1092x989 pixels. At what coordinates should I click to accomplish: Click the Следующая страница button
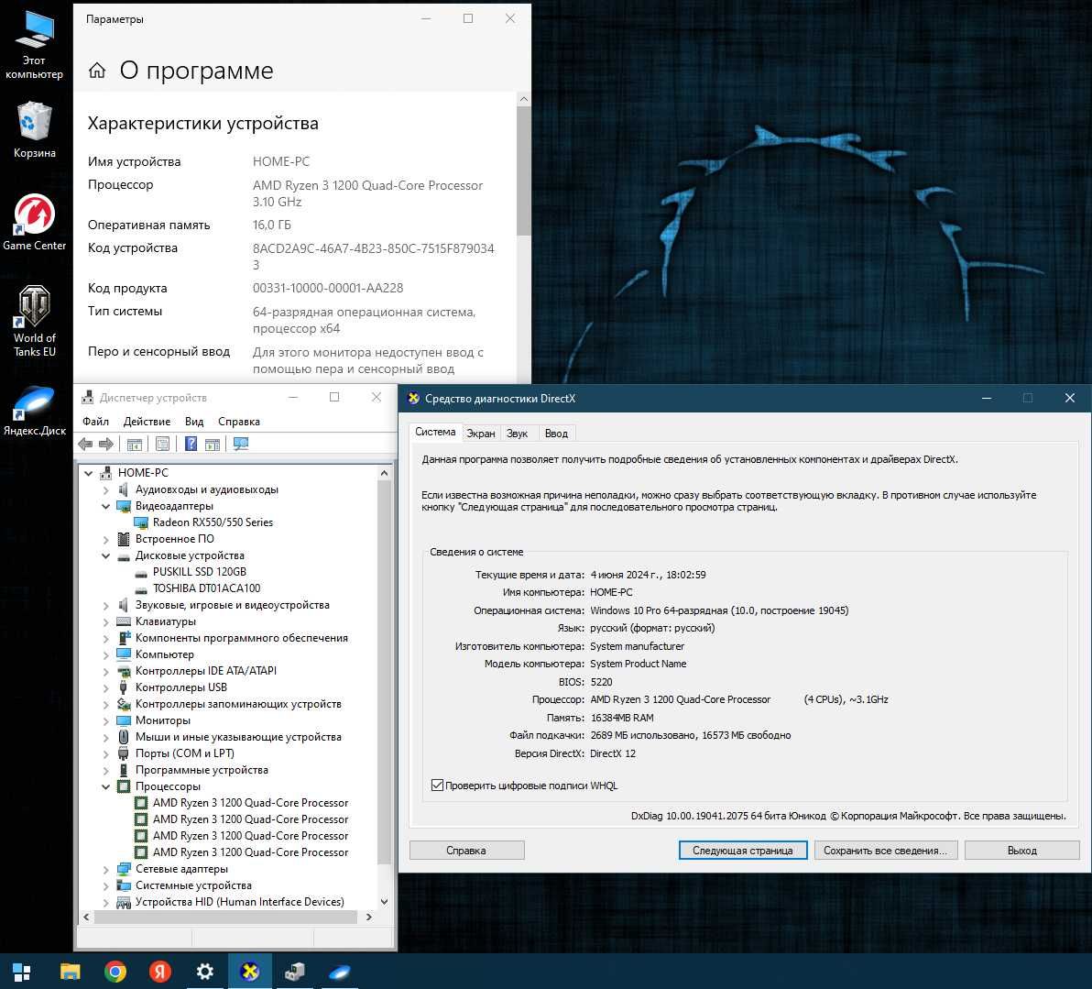tap(742, 851)
